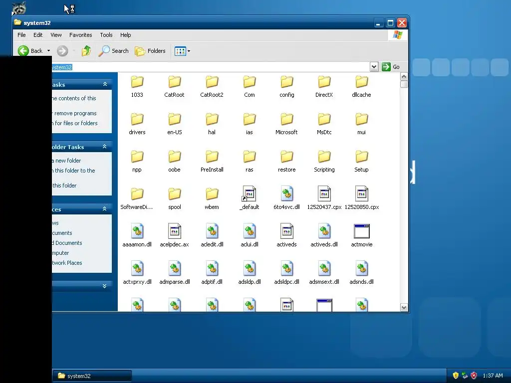
Task: Select the restore folder
Action: coord(287,162)
